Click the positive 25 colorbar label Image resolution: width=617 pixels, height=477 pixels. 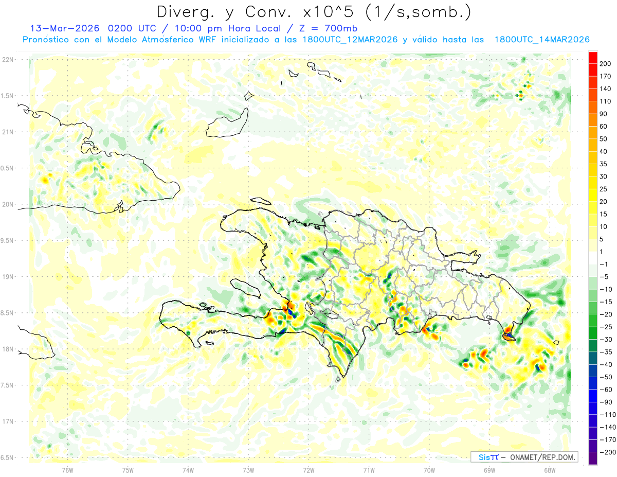pos(604,189)
